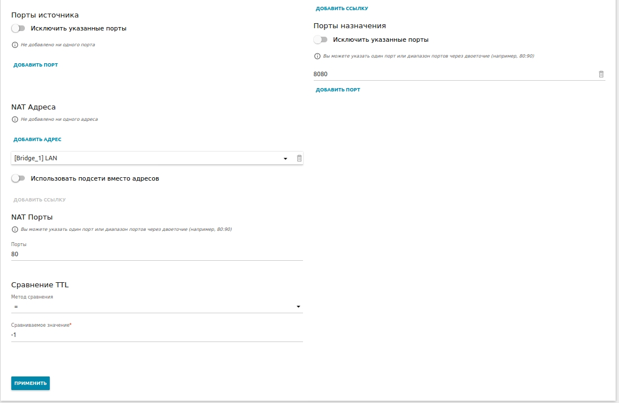Enable Использовать подсети вместо адресов switch
Screen dimensions: 619x403
tap(19, 178)
